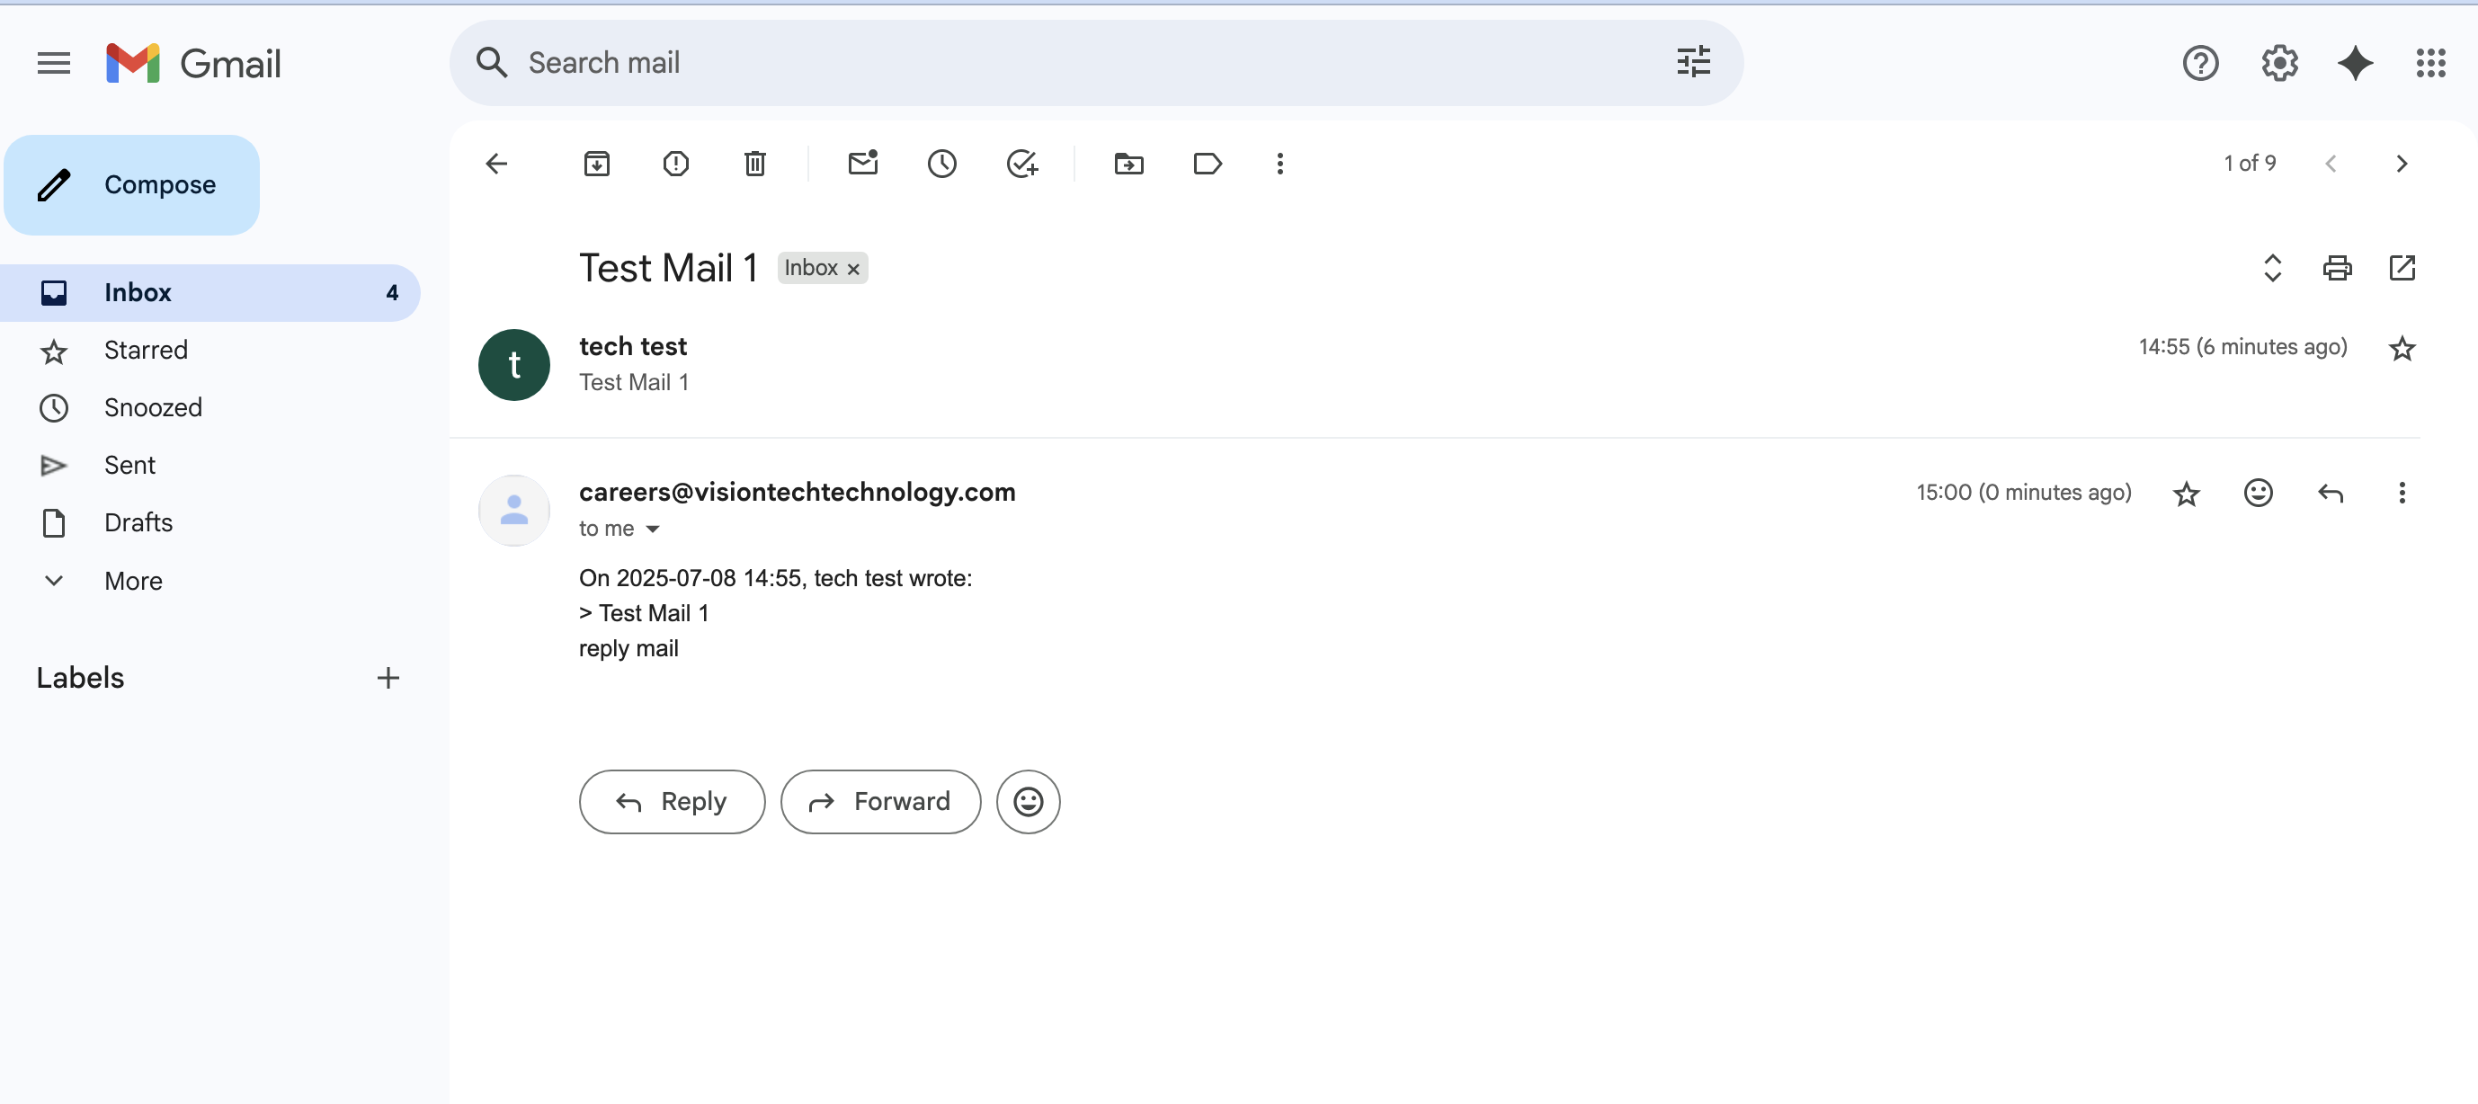The height and width of the screenshot is (1104, 2478).
Task: Go to the Drafts folder
Action: 138,523
